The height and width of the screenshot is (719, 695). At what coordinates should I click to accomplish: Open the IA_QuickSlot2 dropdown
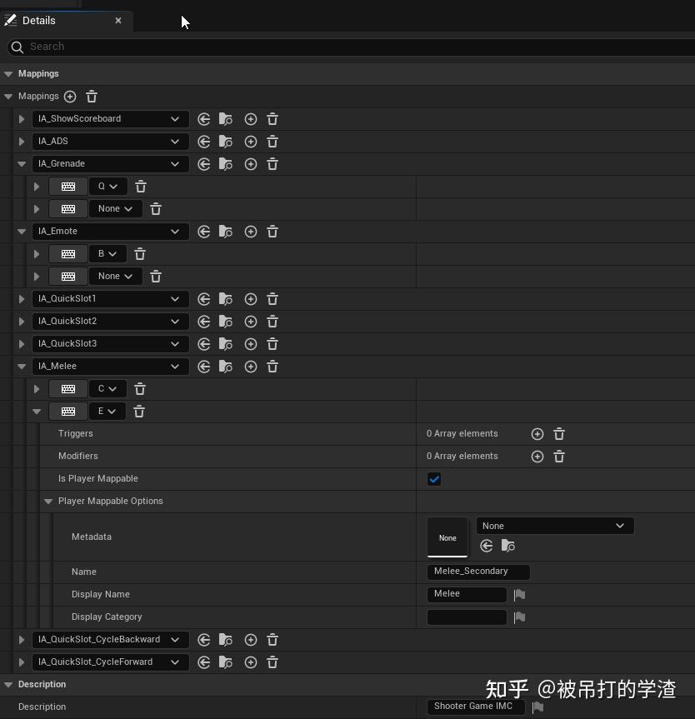click(x=109, y=321)
